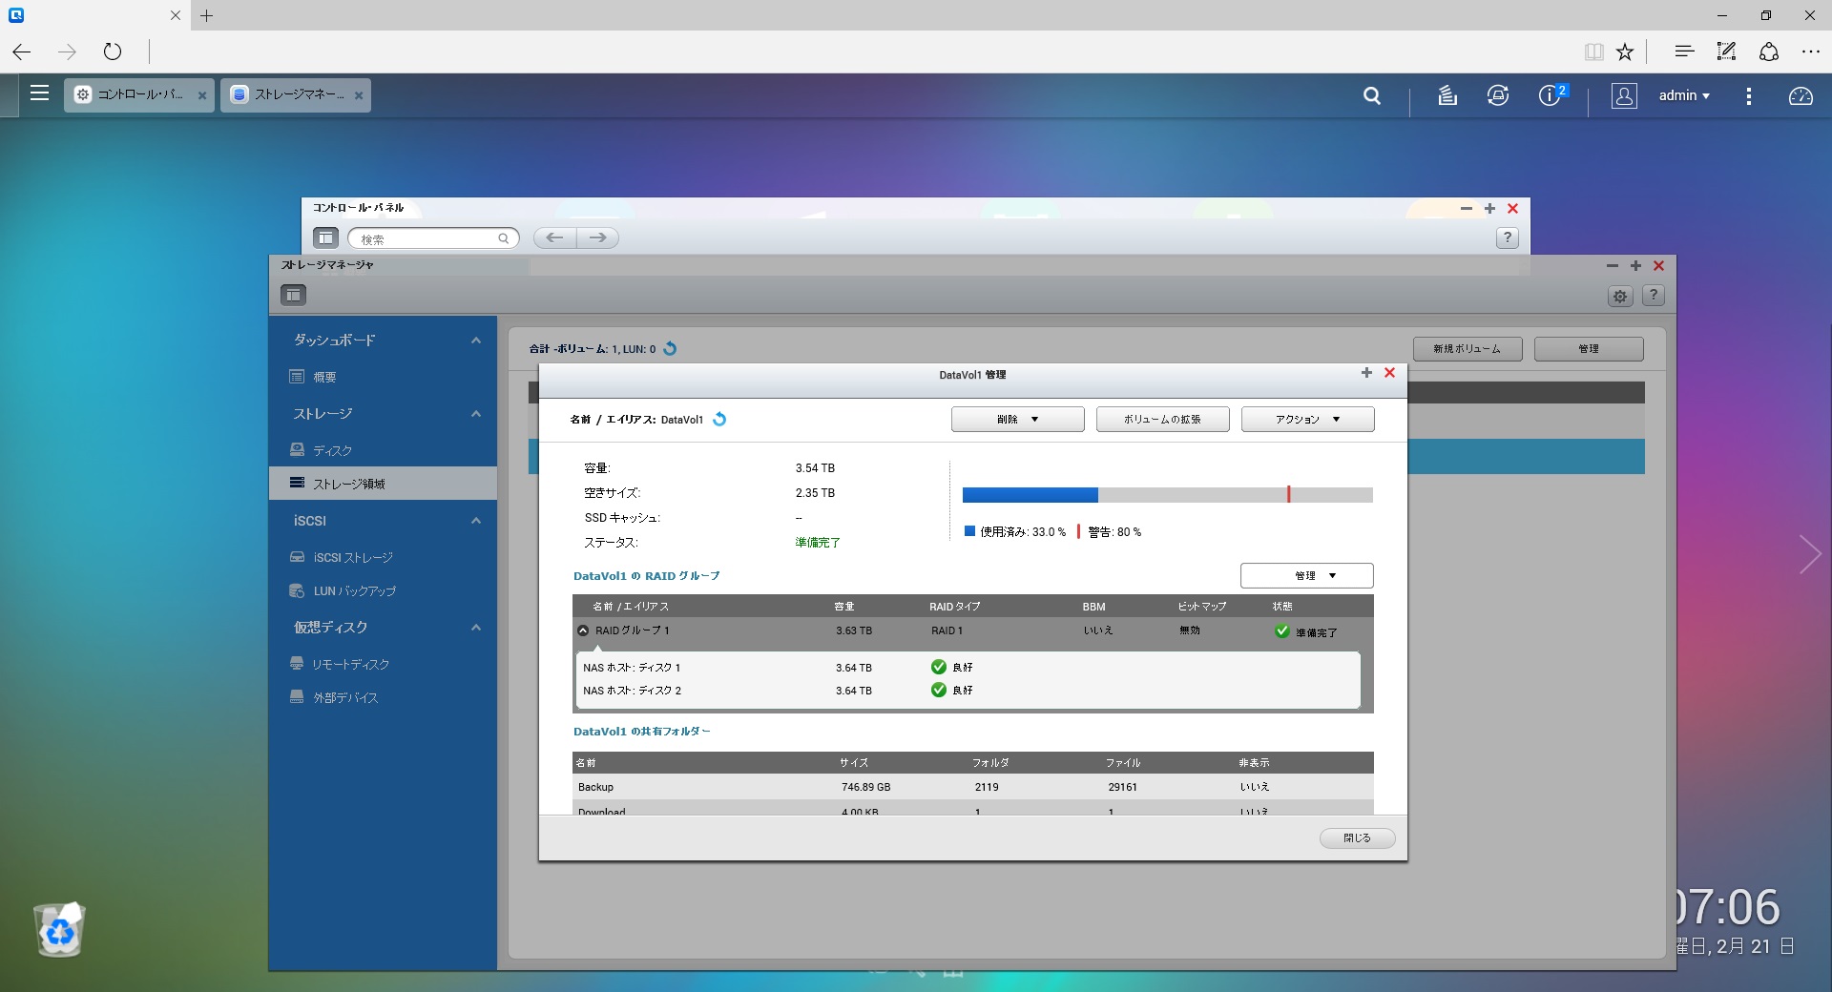Open the desktop recycle bin
The image size is (1832, 992).
(x=59, y=929)
